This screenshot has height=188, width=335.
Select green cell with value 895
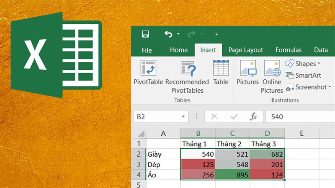tap(233, 175)
